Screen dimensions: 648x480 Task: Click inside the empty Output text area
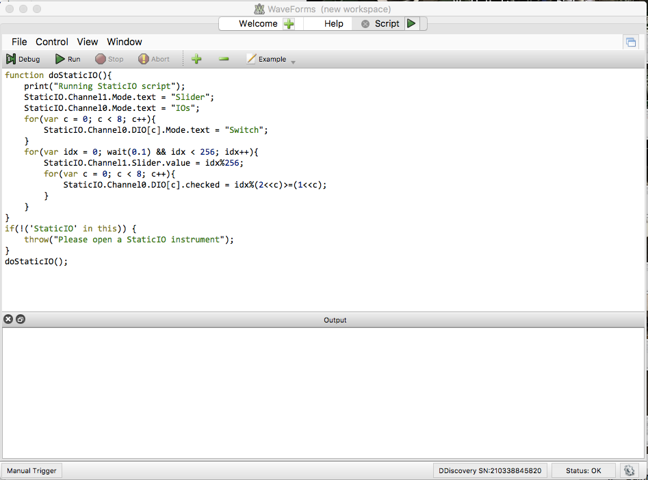coord(323,393)
